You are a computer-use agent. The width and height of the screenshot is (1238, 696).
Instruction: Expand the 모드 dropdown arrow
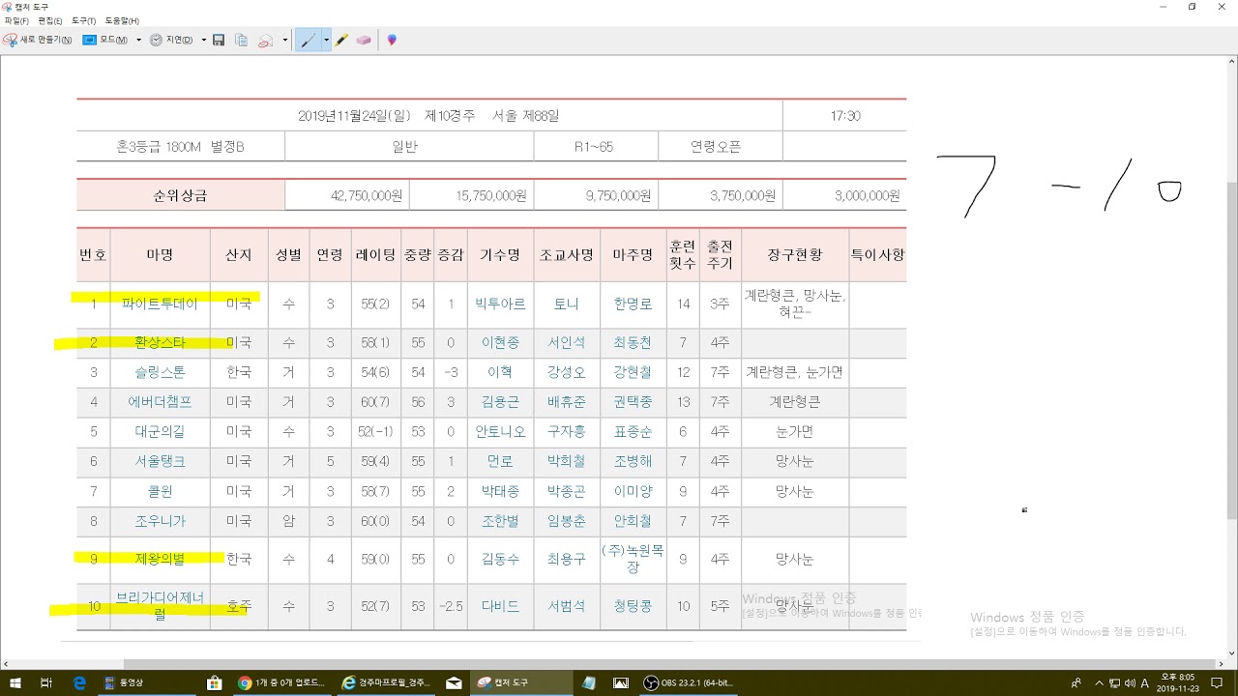(x=138, y=41)
